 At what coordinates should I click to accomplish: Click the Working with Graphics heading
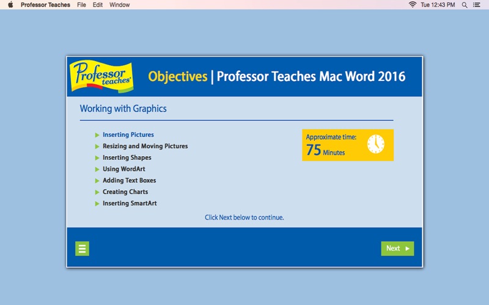click(x=123, y=109)
